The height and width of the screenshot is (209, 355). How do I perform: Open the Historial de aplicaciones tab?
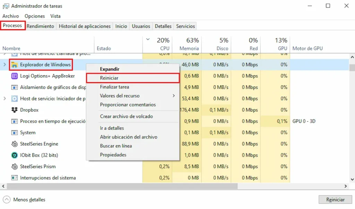point(85,26)
